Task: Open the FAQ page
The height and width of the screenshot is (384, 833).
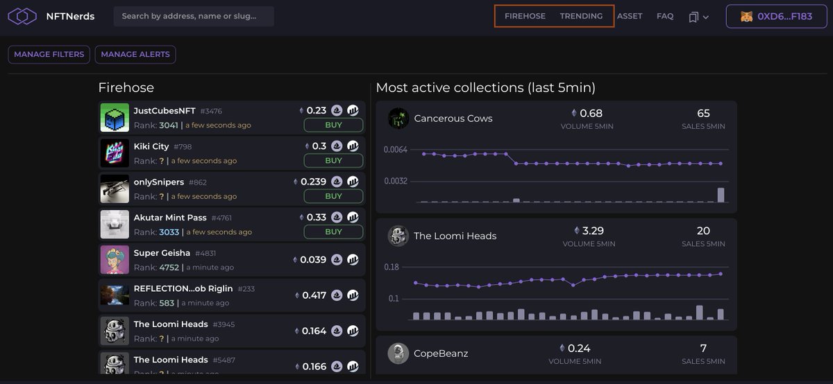Action: pos(665,16)
